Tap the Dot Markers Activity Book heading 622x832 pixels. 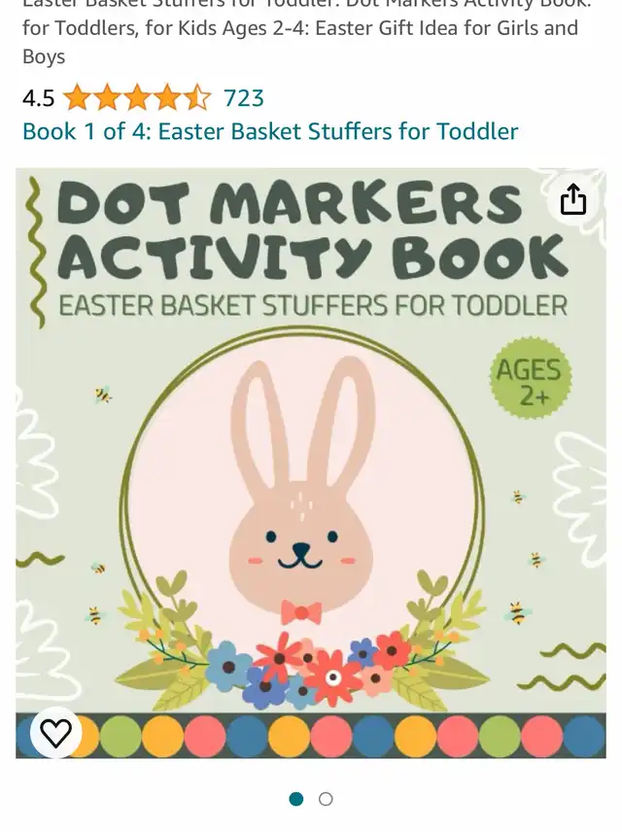[x=313, y=229]
